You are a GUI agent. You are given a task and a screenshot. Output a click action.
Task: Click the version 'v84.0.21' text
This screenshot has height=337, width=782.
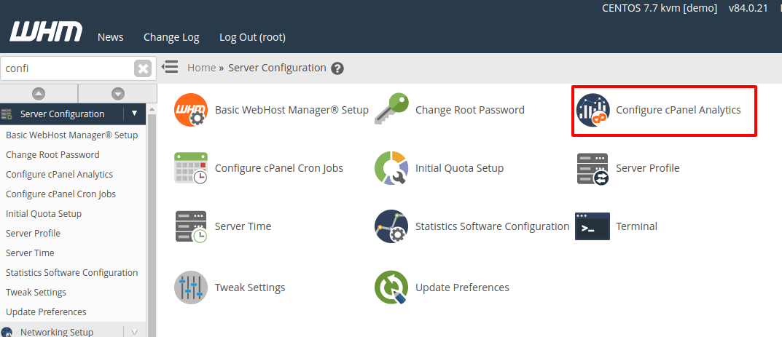click(x=748, y=9)
